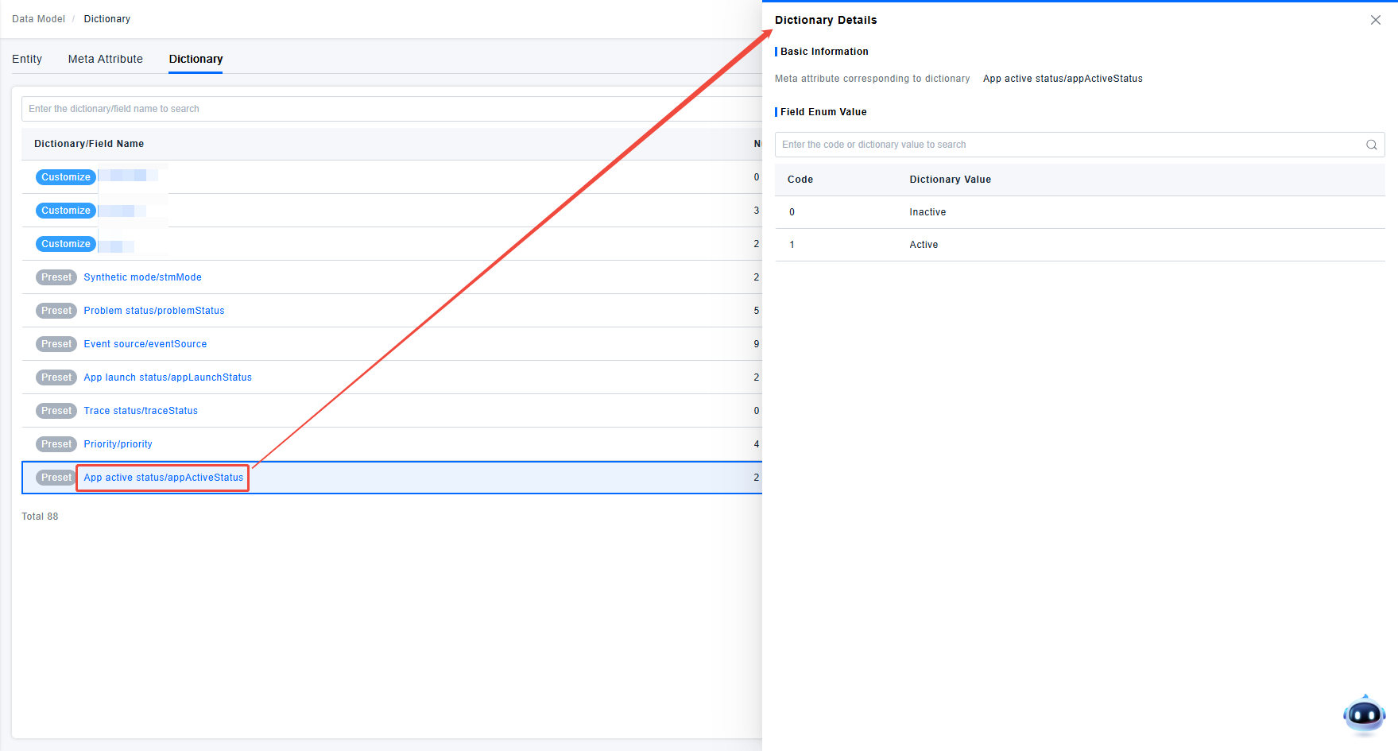Click the Data Model breadcrumb
Screen dimensions: 1398x751
pos(38,19)
